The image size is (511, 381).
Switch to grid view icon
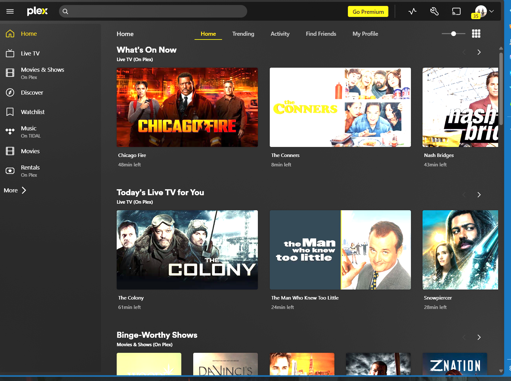click(x=476, y=34)
